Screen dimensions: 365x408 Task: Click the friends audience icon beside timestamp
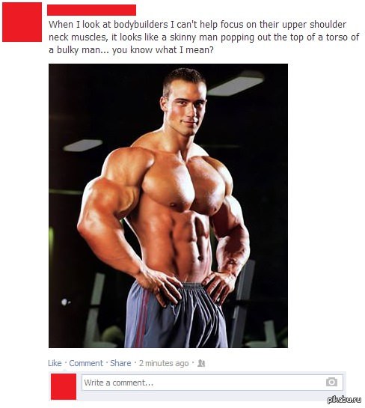(201, 363)
